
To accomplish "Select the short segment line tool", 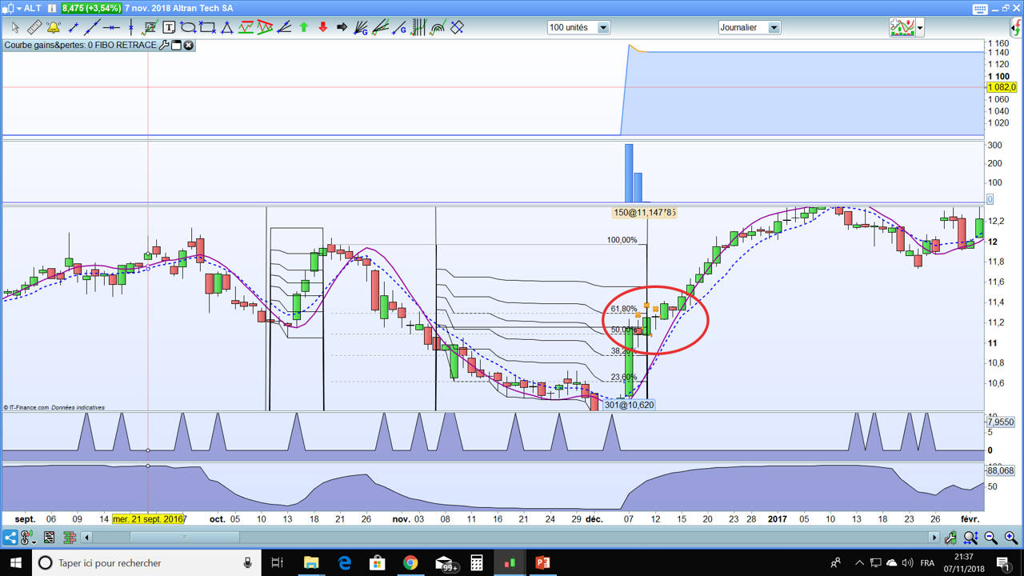I will coord(73,27).
